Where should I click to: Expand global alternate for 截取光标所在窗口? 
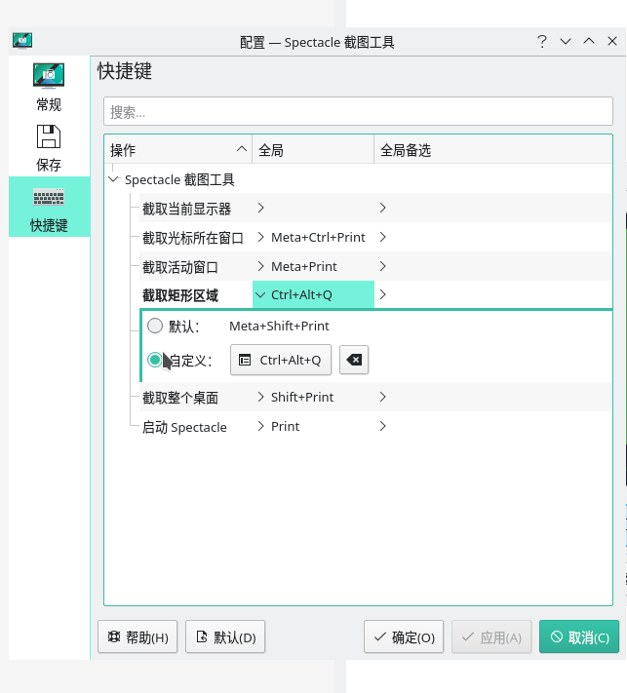(383, 237)
